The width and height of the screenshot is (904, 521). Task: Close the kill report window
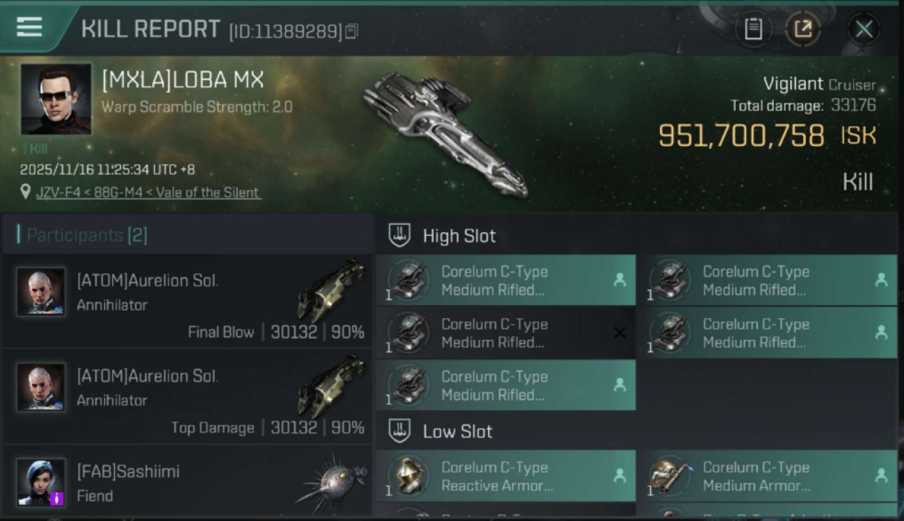(x=864, y=29)
